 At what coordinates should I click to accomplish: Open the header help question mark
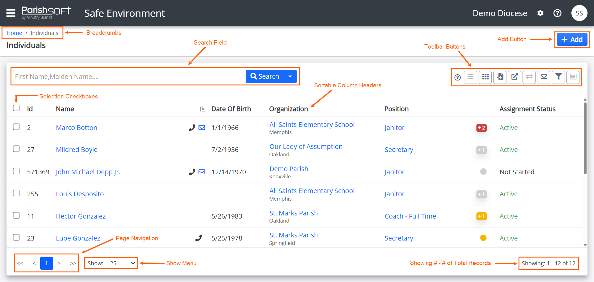pos(557,13)
